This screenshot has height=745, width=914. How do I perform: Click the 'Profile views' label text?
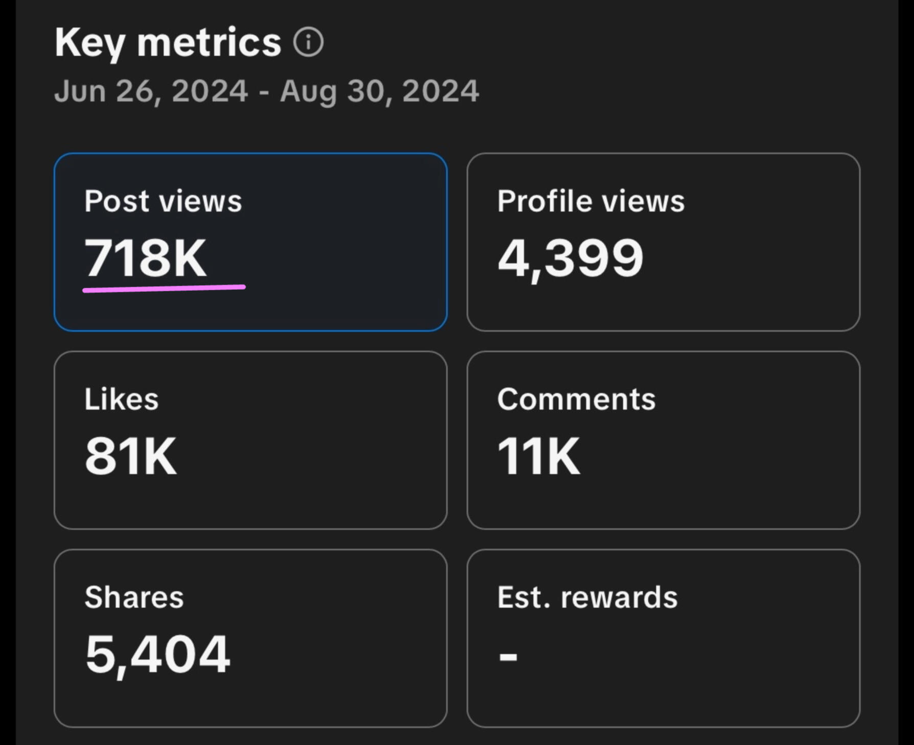pyautogui.click(x=590, y=201)
